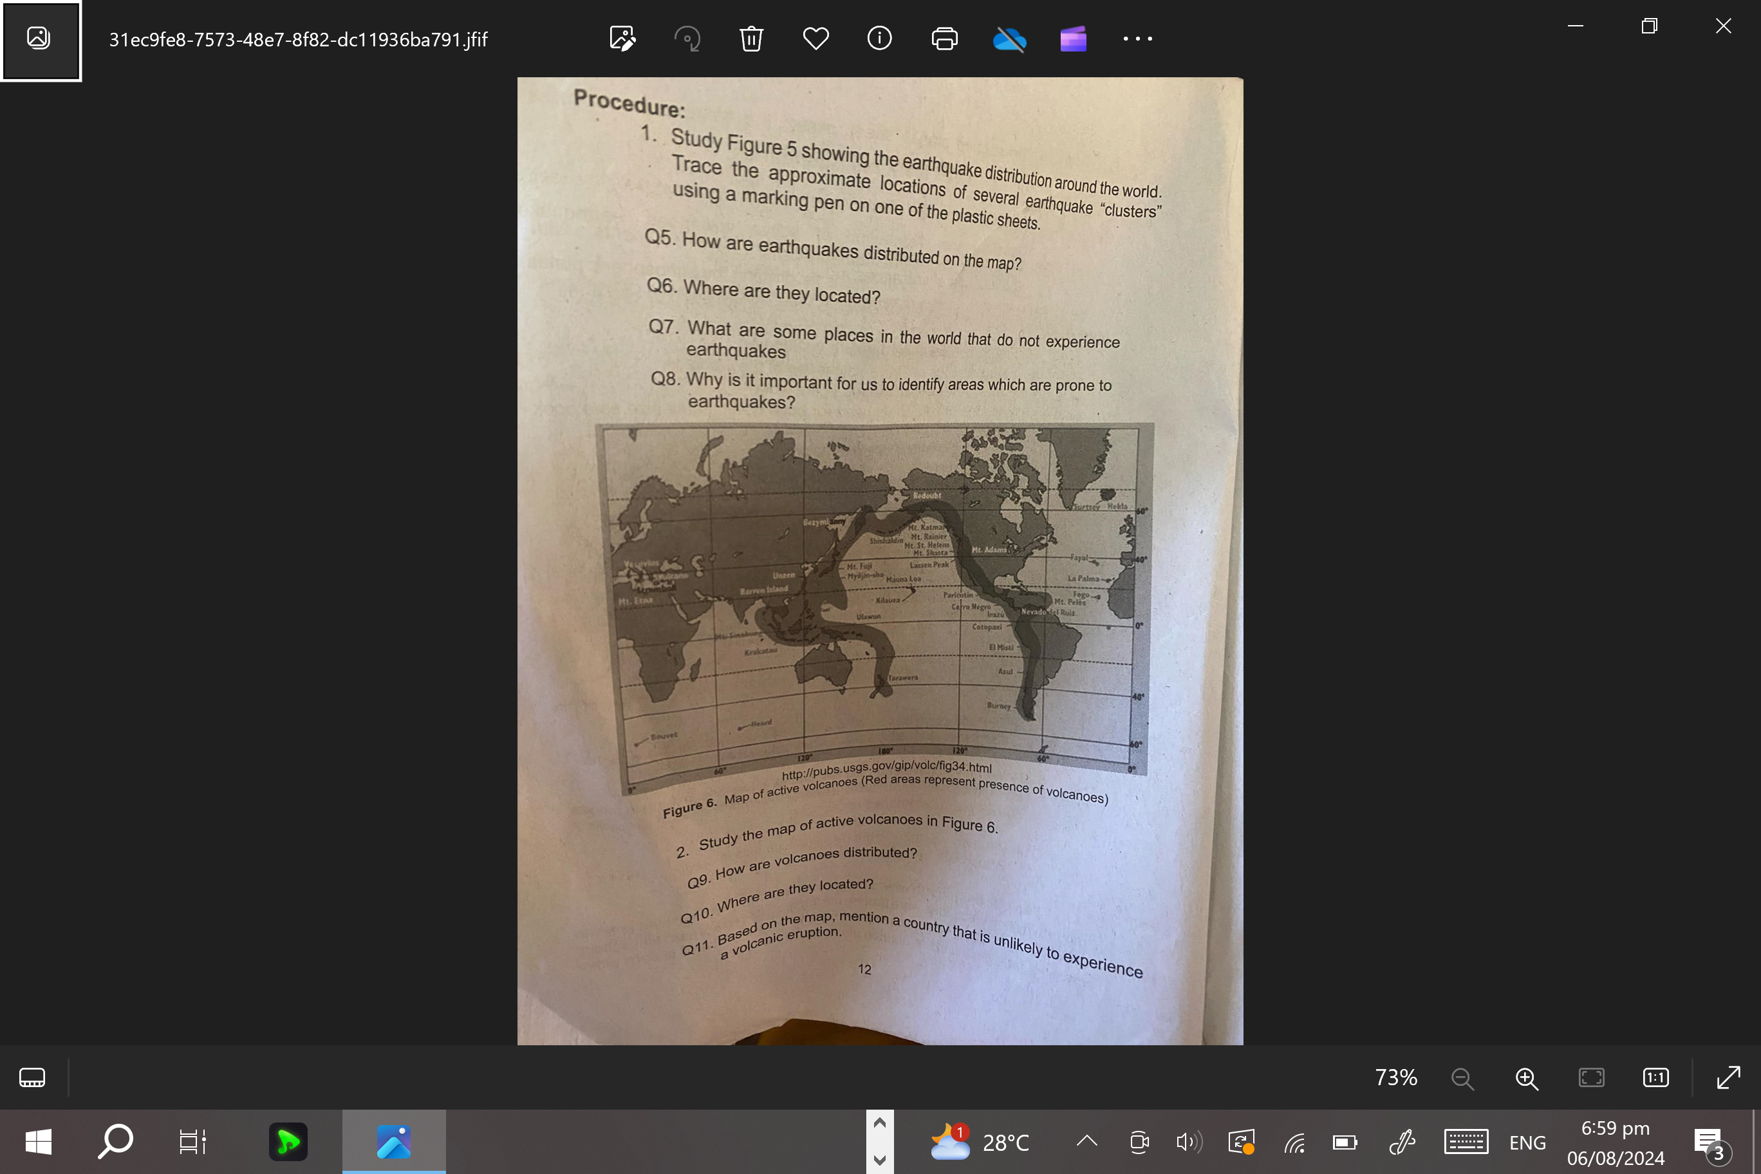
Task: Open Wi-Fi network settings
Action: (1294, 1142)
